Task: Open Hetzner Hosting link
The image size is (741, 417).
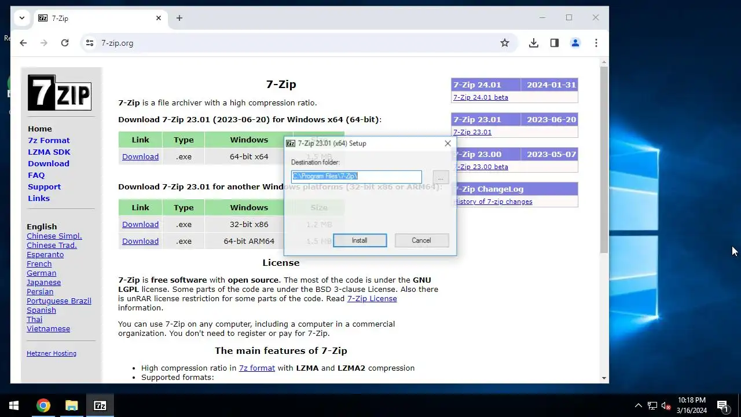Action: 52,353
